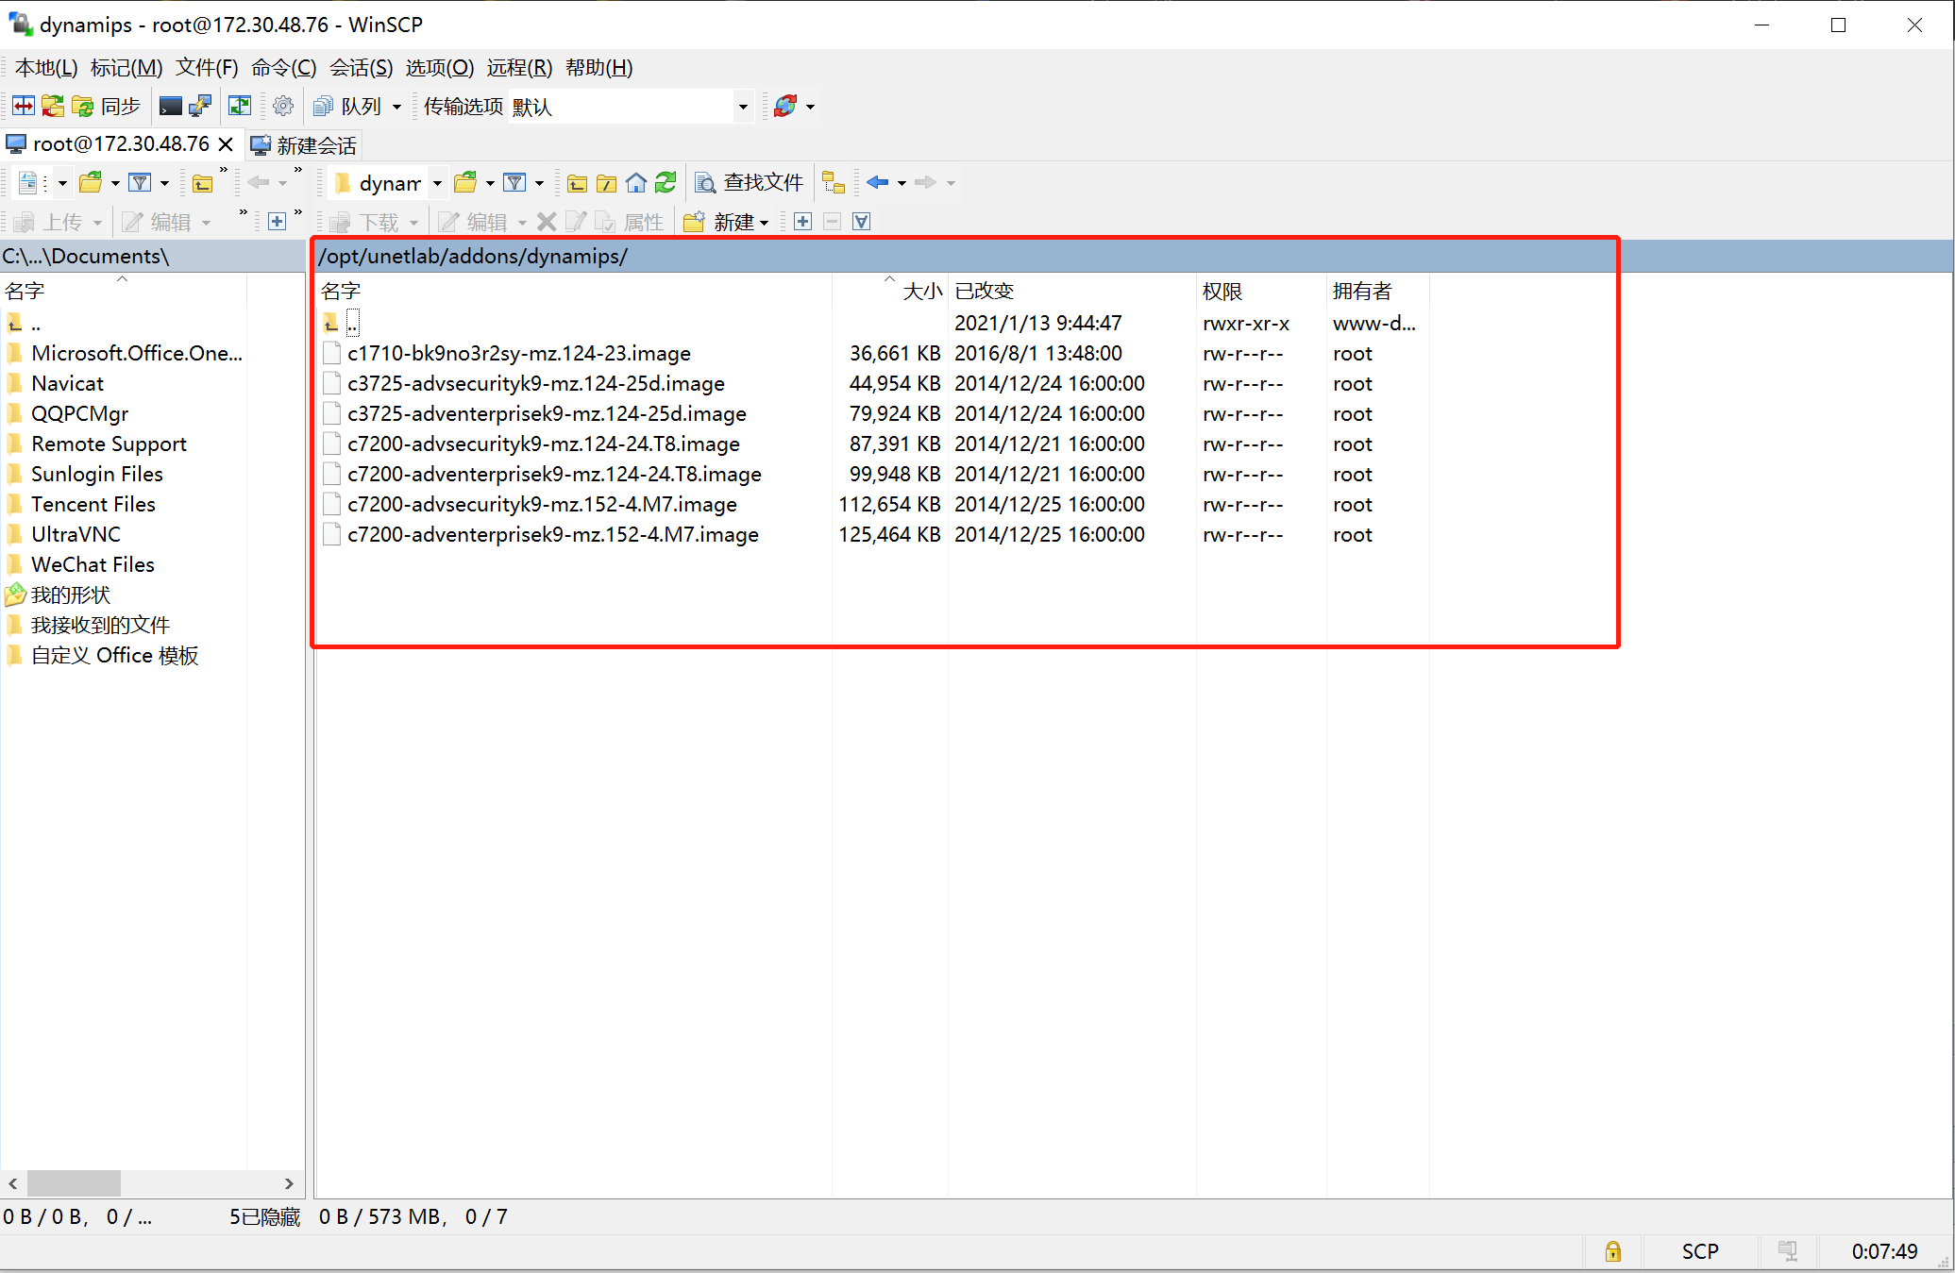
Task: Select c7200-adventerprisek9-mz.152-4.M7.image file
Action: pos(553,534)
